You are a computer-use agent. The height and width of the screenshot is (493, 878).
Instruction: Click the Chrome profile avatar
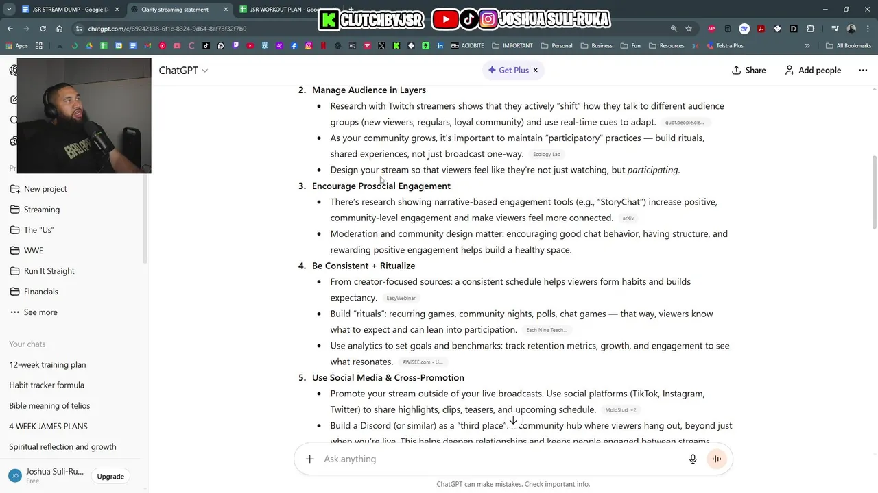pyautogui.click(x=851, y=29)
